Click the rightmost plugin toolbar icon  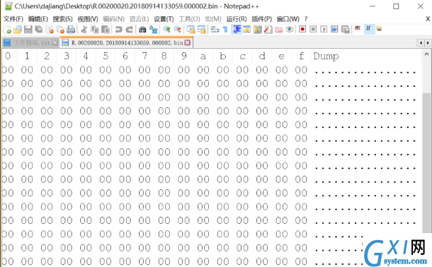[x=379, y=28]
